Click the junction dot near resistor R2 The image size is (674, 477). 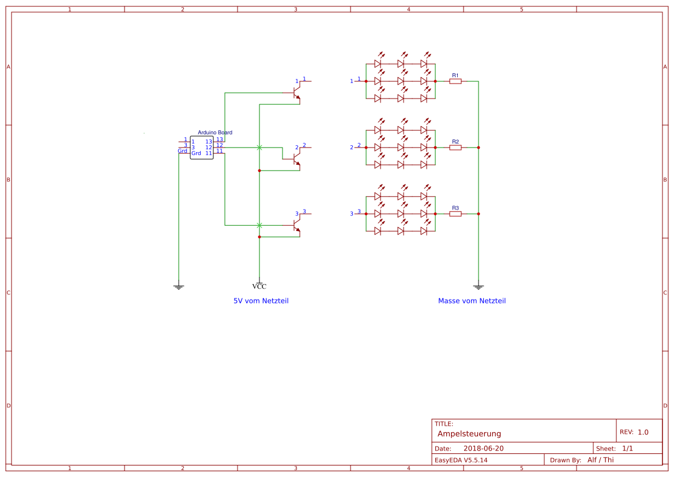[x=478, y=147]
